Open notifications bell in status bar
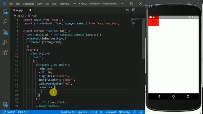The width and height of the screenshot is (203, 114). click(141, 112)
